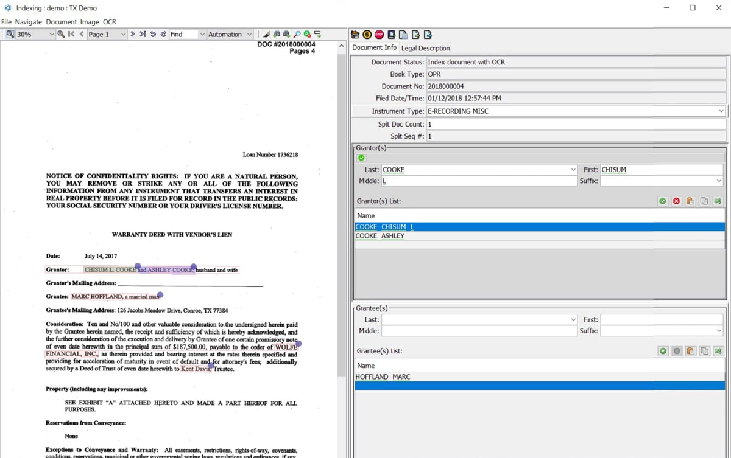Click the second binoculars search icon
This screenshot has width=731, height=458.
click(x=286, y=35)
